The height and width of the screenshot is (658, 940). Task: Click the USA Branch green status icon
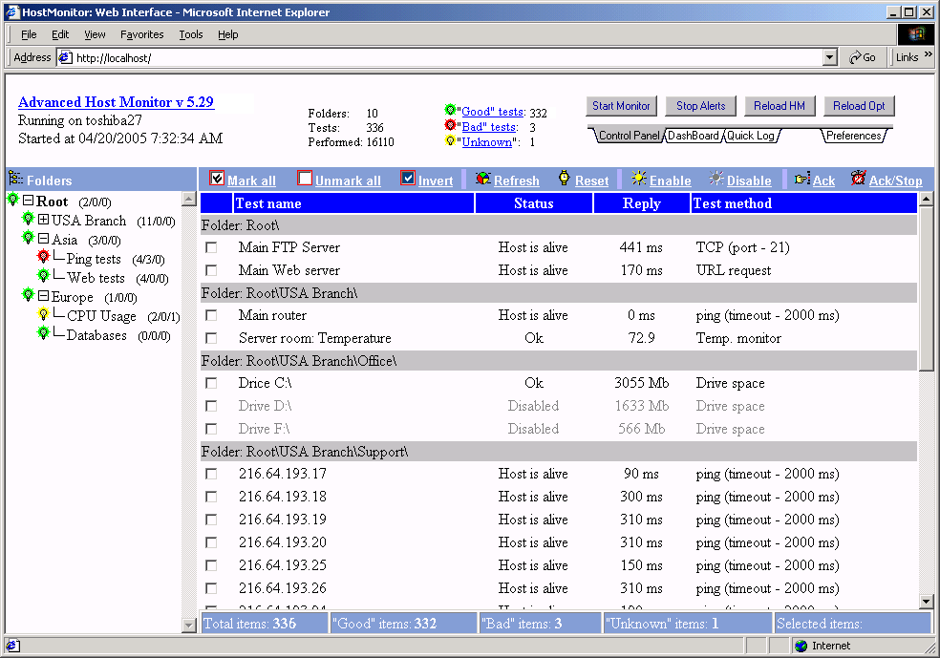pos(28,218)
